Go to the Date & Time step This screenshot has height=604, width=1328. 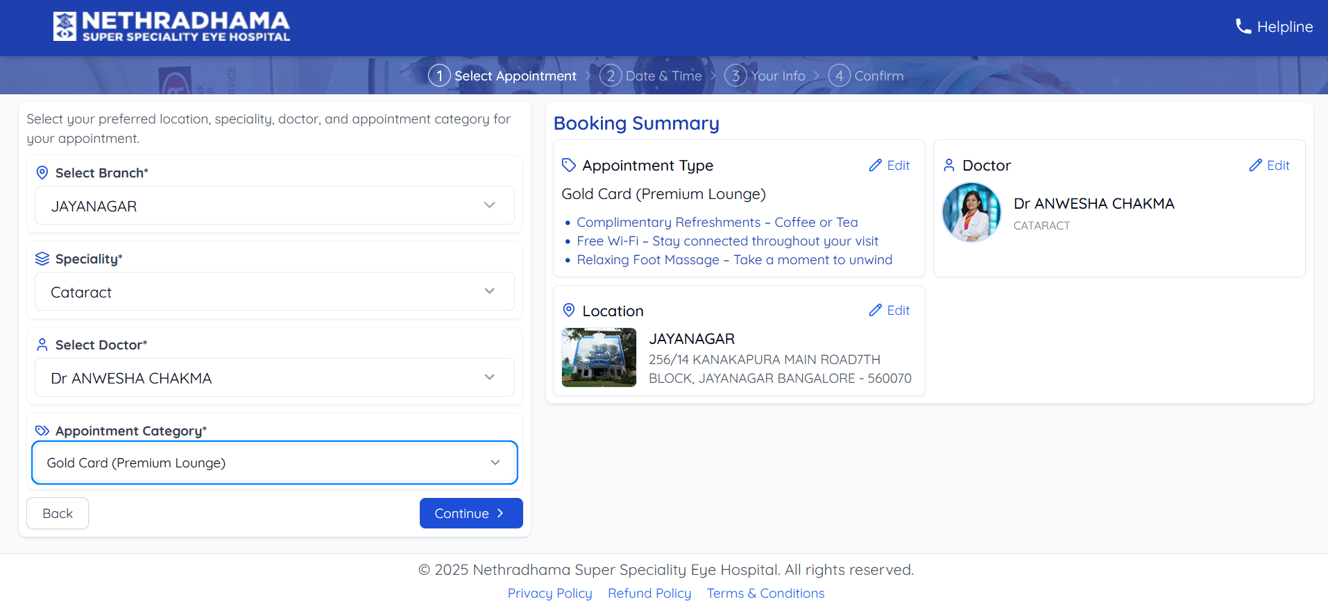click(651, 76)
